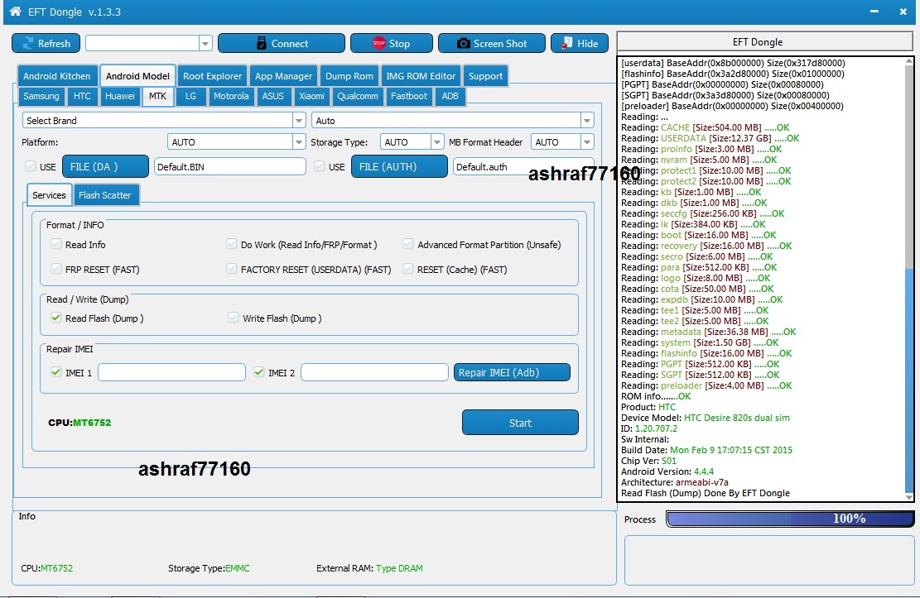Click the Connect button
The height and width of the screenshot is (598, 920).
pos(281,43)
